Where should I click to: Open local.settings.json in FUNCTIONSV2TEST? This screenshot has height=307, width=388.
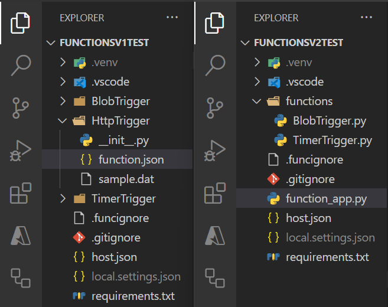[312, 237]
